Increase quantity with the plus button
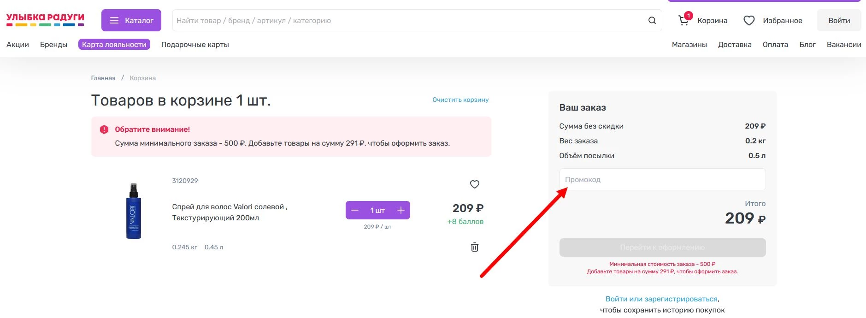Screen dimensions: 866x318 pyautogui.click(x=401, y=210)
